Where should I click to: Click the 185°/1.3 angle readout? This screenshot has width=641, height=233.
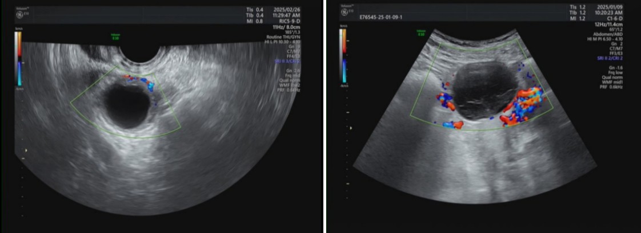[x=293, y=32]
